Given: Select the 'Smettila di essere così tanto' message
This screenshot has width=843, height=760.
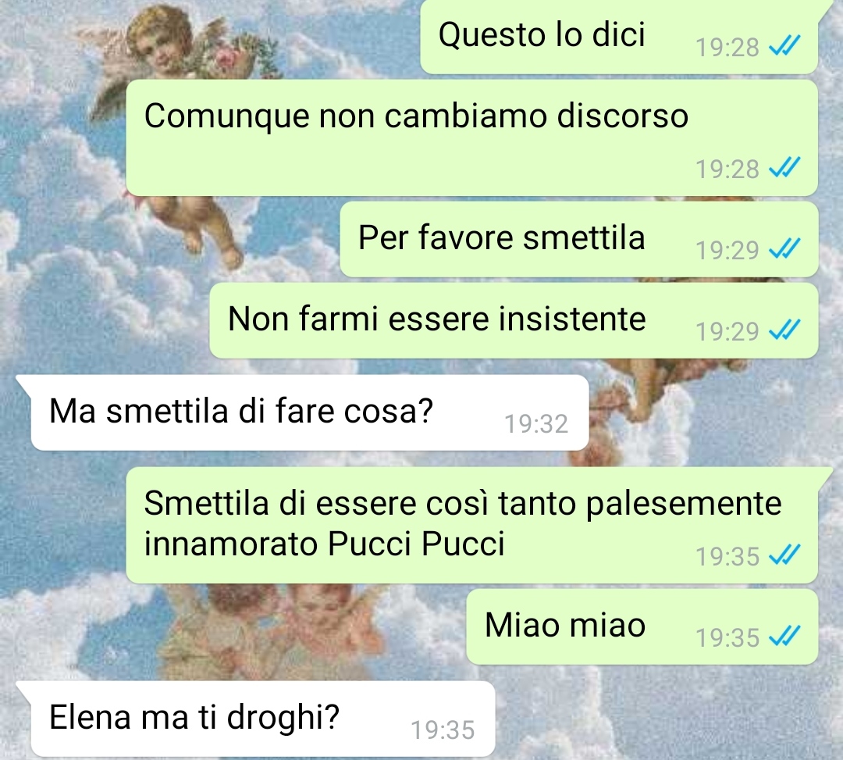Looking at the screenshot, I should click(472, 525).
